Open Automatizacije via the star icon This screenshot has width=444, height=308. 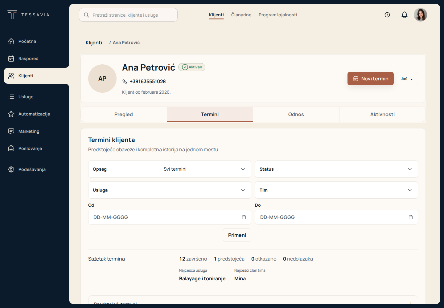click(x=11, y=114)
